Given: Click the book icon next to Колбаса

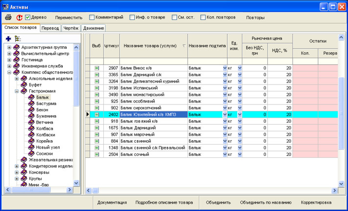Looking at the screenshot, I should pyautogui.click(x=31, y=128).
